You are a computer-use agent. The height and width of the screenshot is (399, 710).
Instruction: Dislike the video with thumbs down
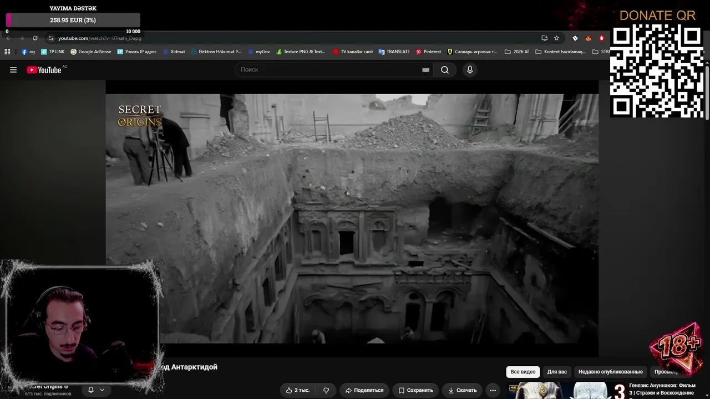tap(326, 390)
